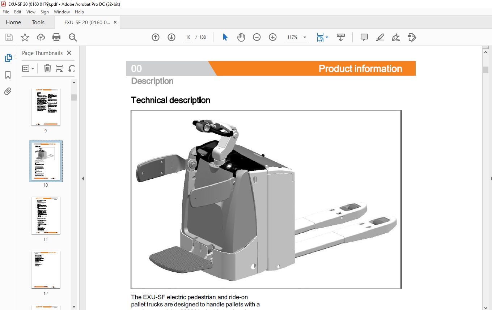Zoom out with the minus circle

pos(257,37)
